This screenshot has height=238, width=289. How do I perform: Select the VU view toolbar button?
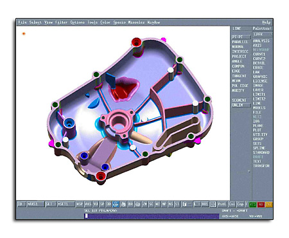(96, 204)
